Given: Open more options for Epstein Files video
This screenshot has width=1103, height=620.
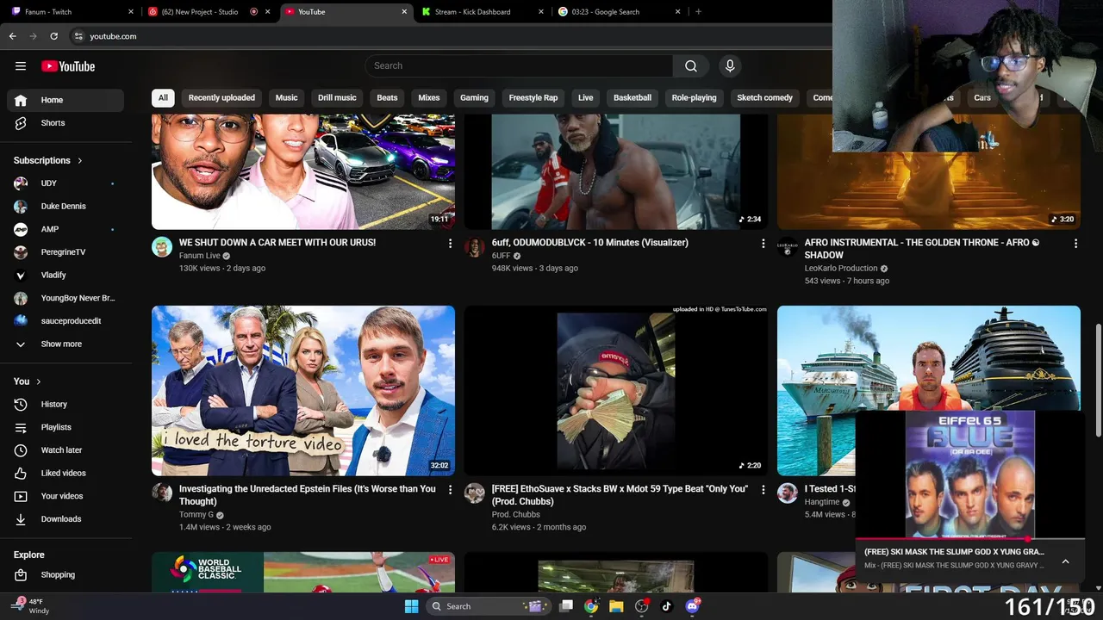Looking at the screenshot, I should [x=450, y=489].
